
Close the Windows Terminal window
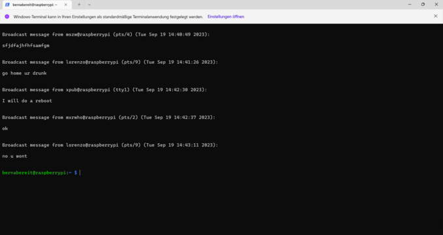point(436,5)
